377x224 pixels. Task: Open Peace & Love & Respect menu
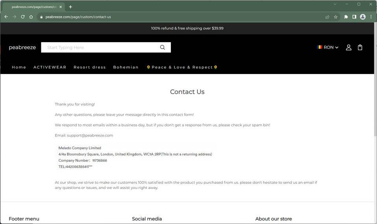[182, 67]
